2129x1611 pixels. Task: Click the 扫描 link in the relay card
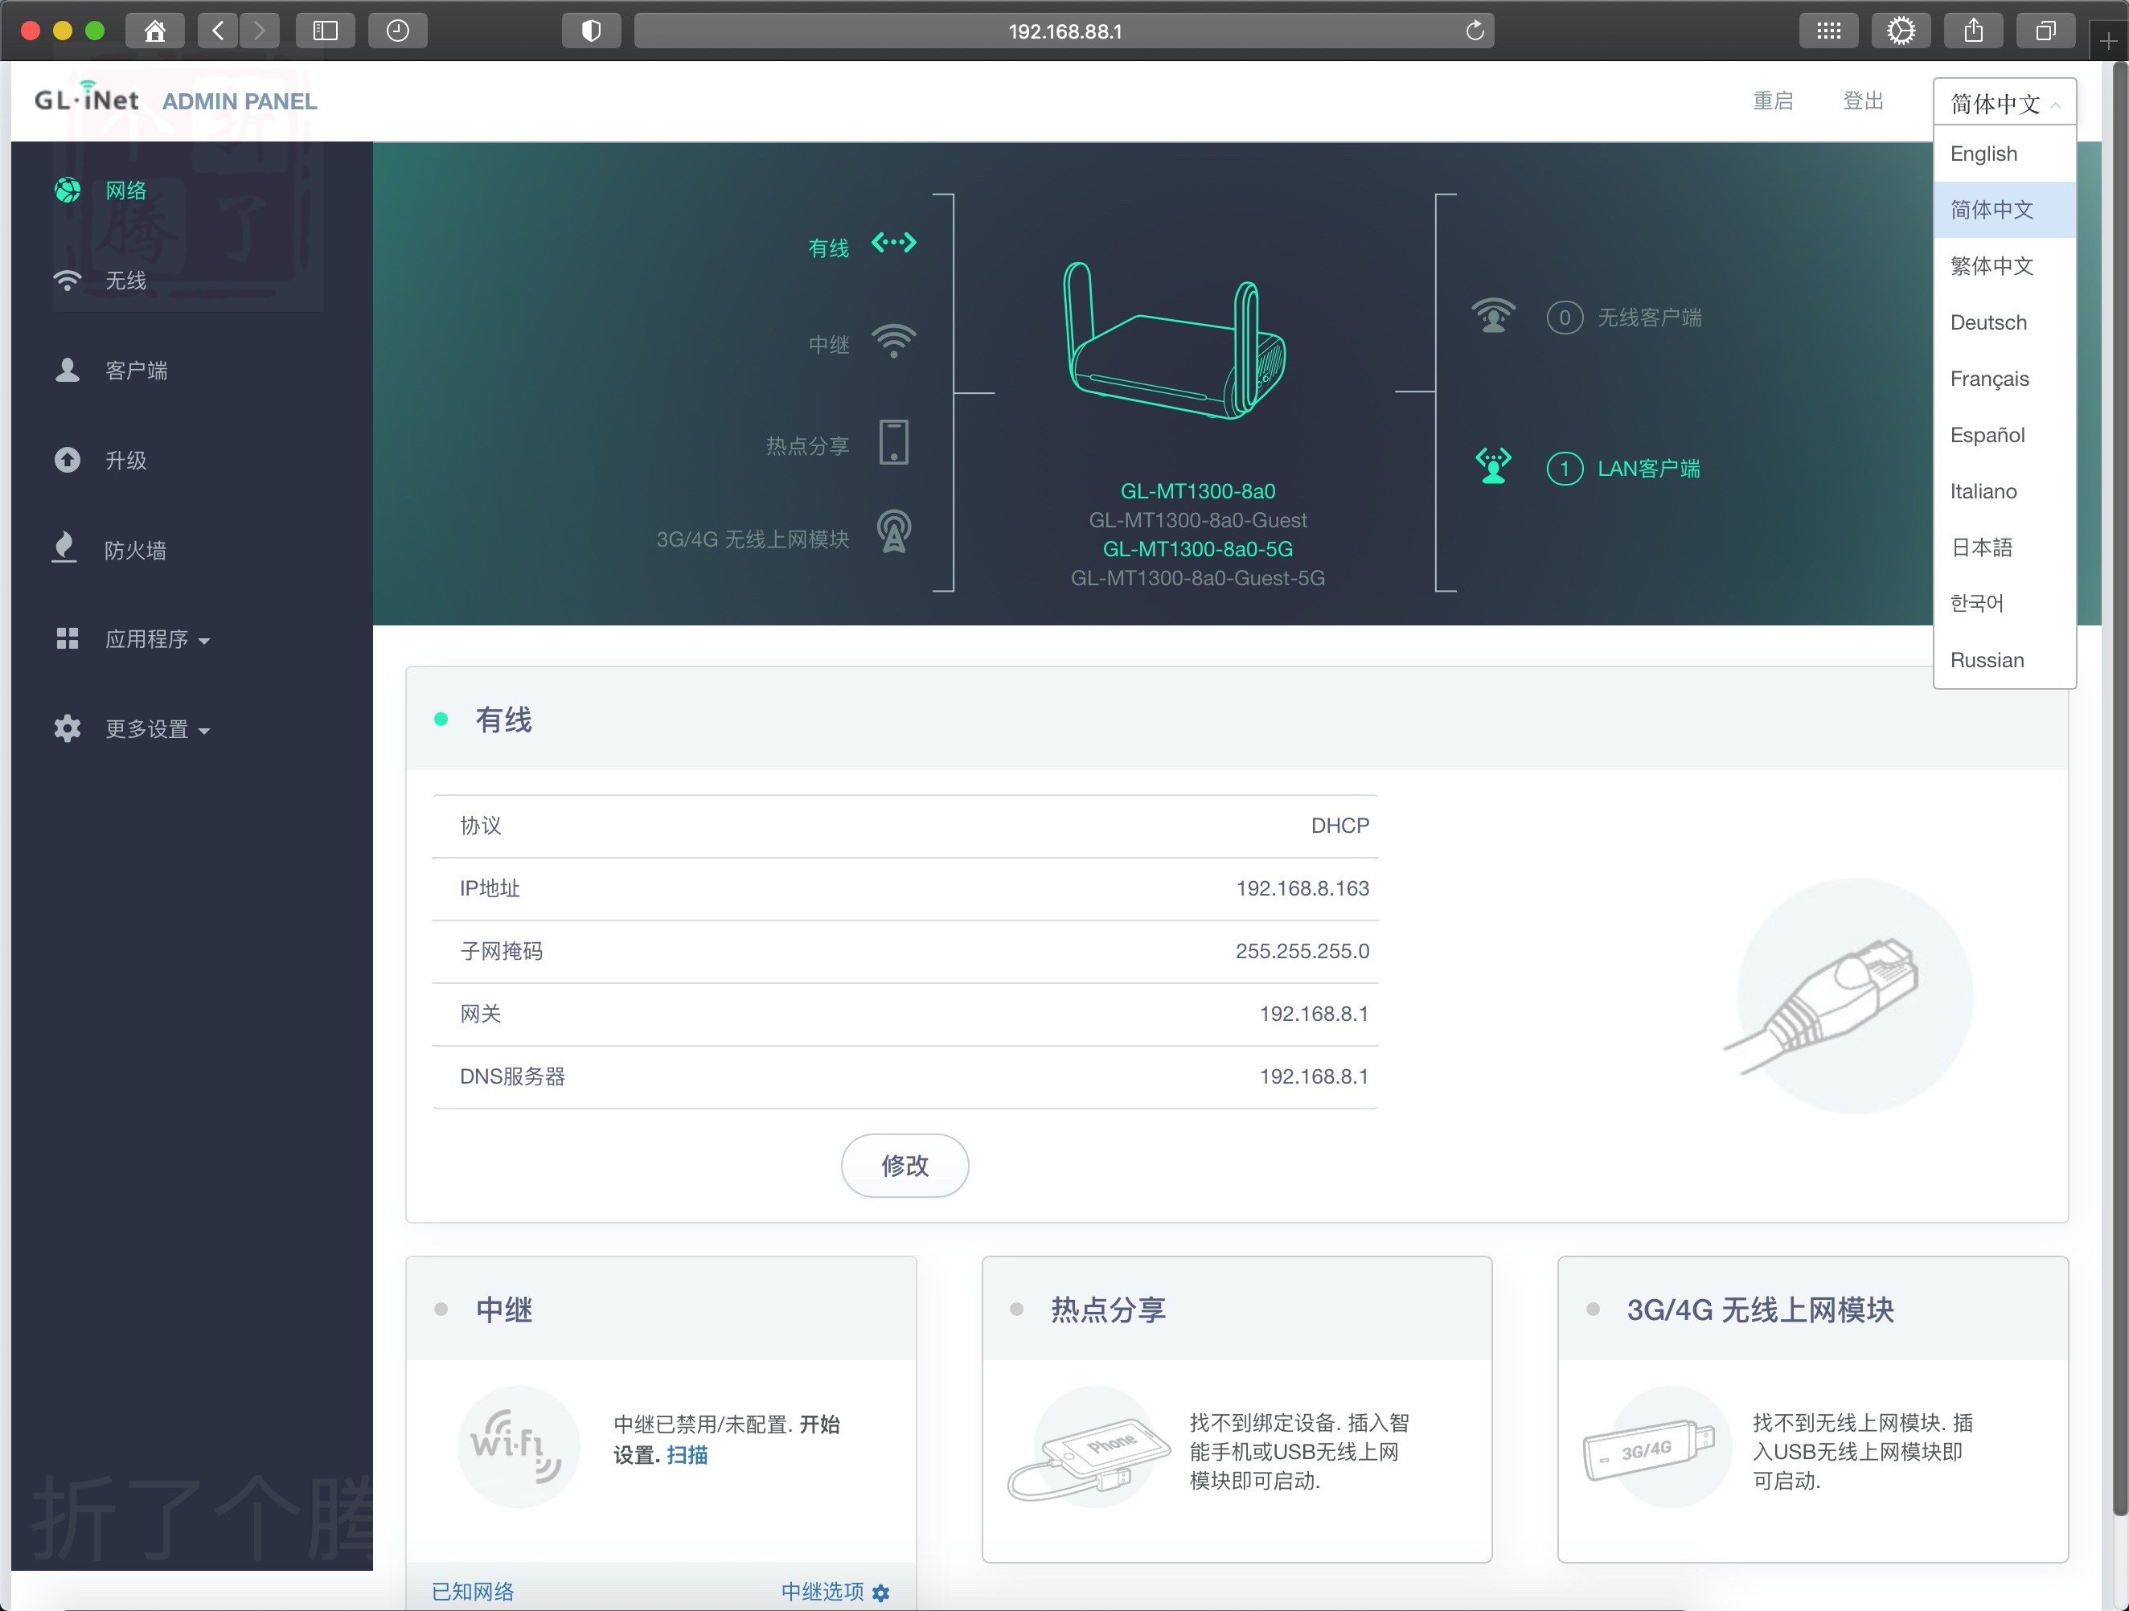click(x=687, y=1454)
